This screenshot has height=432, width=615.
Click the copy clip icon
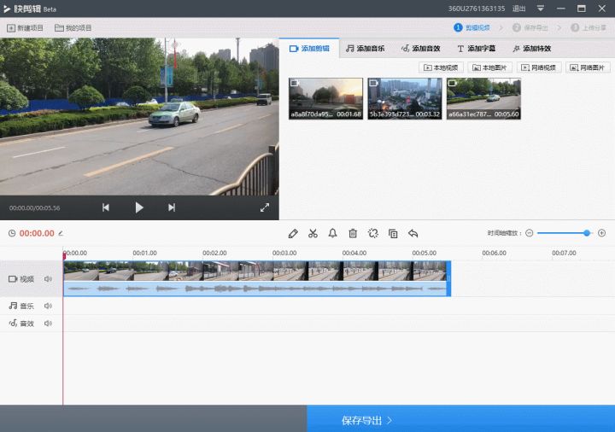pyautogui.click(x=393, y=233)
